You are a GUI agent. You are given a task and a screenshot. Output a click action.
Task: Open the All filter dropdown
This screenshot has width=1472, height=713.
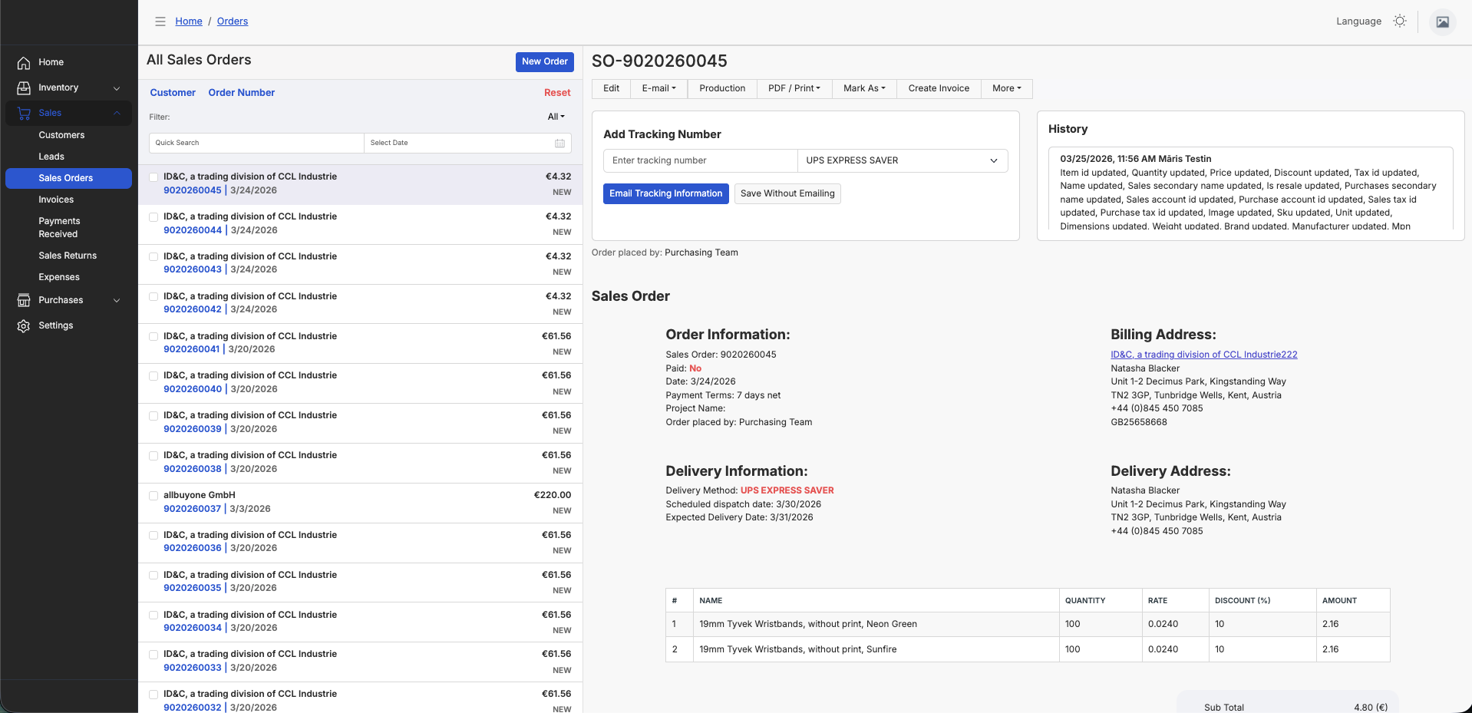tap(556, 117)
